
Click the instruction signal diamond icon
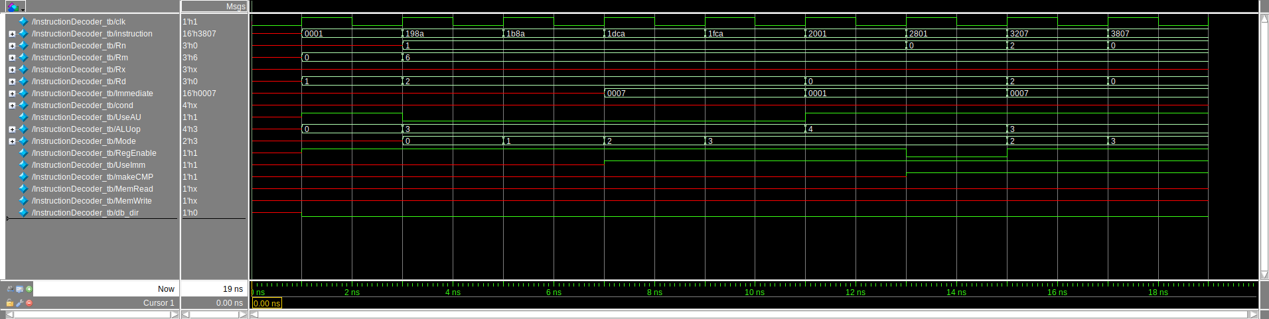pos(23,33)
